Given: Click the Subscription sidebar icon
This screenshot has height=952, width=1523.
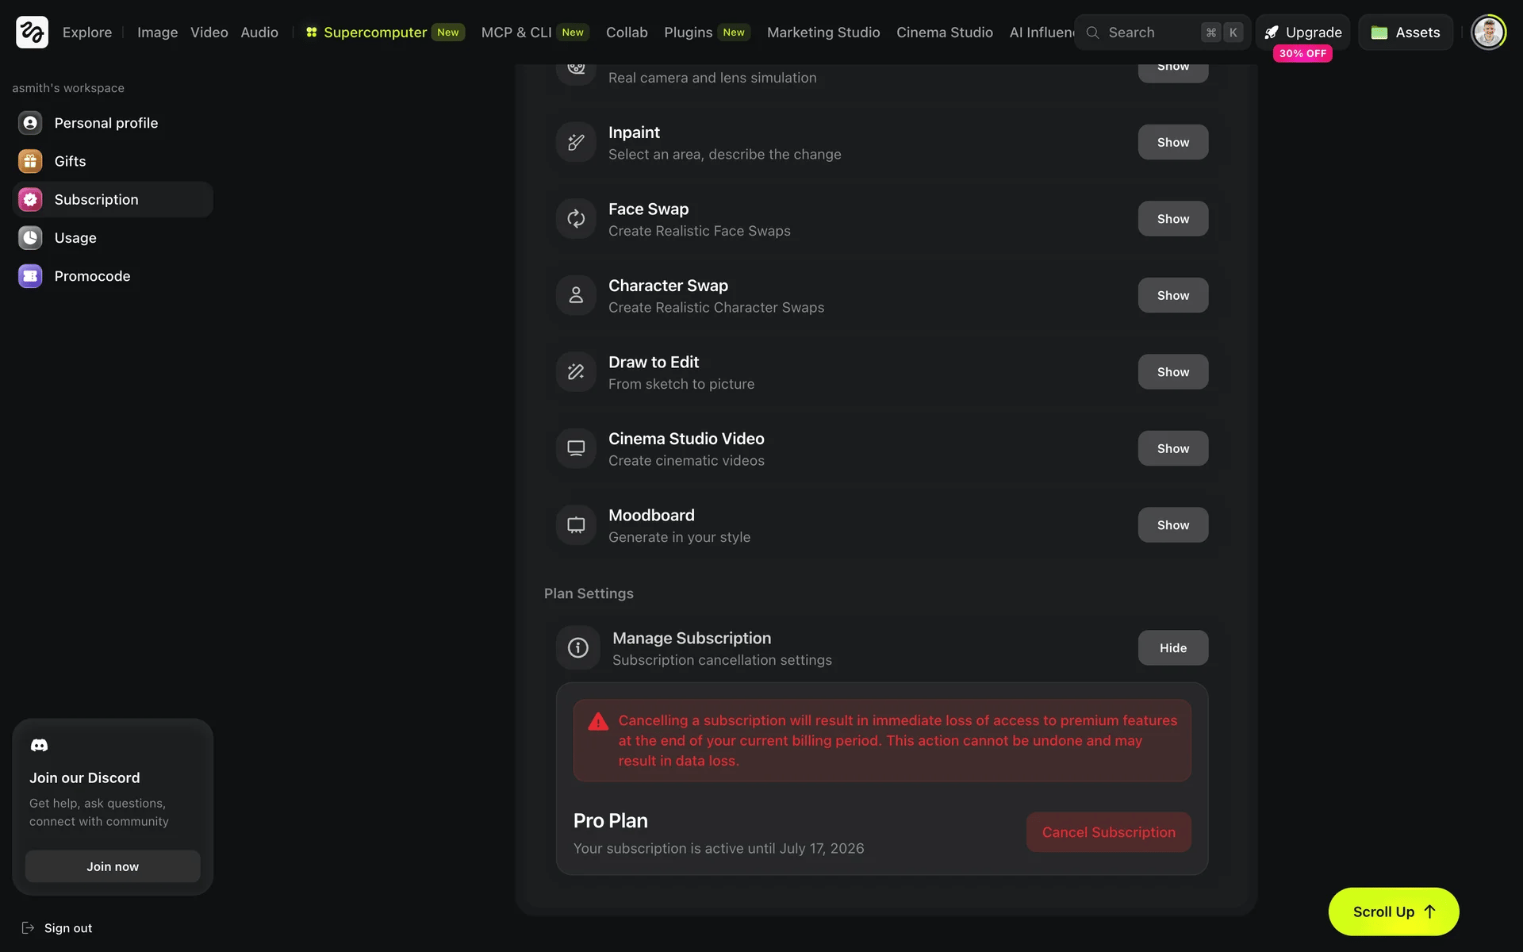Looking at the screenshot, I should pyautogui.click(x=30, y=199).
